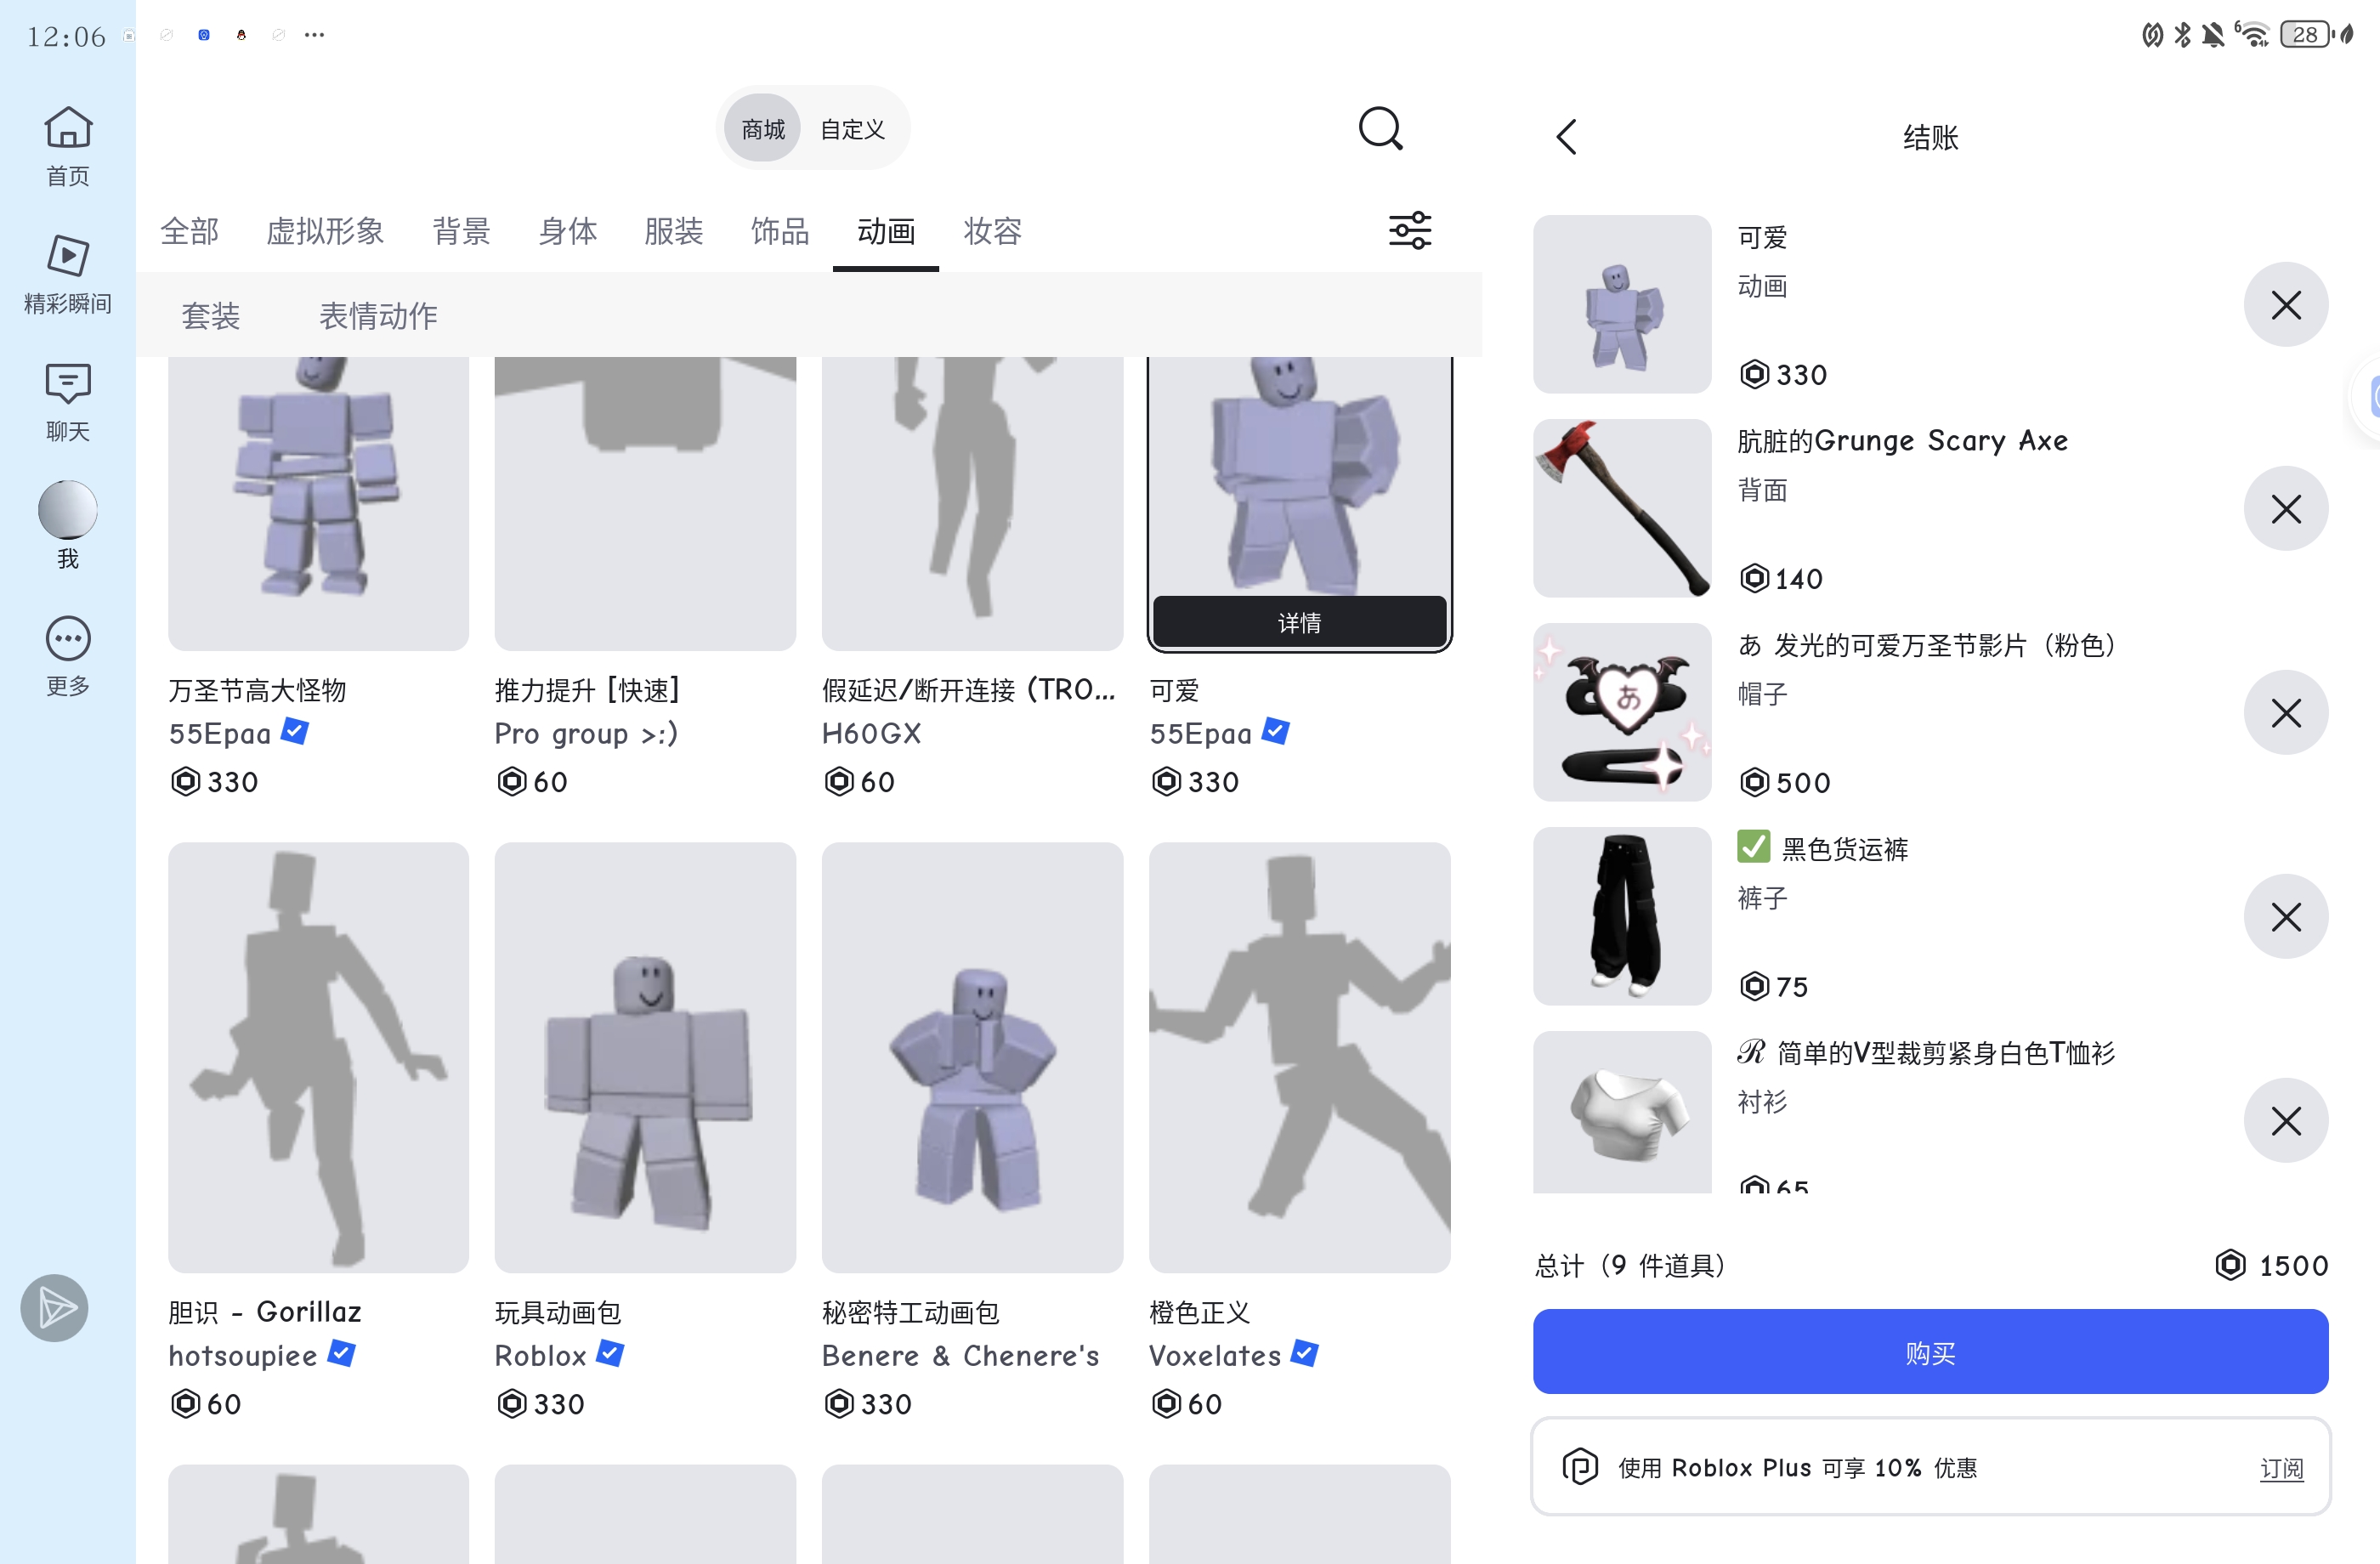Screen dimensions: 2380x1564
Task: Tap the muted bell status icon
Action: pyautogui.click(x=2213, y=34)
